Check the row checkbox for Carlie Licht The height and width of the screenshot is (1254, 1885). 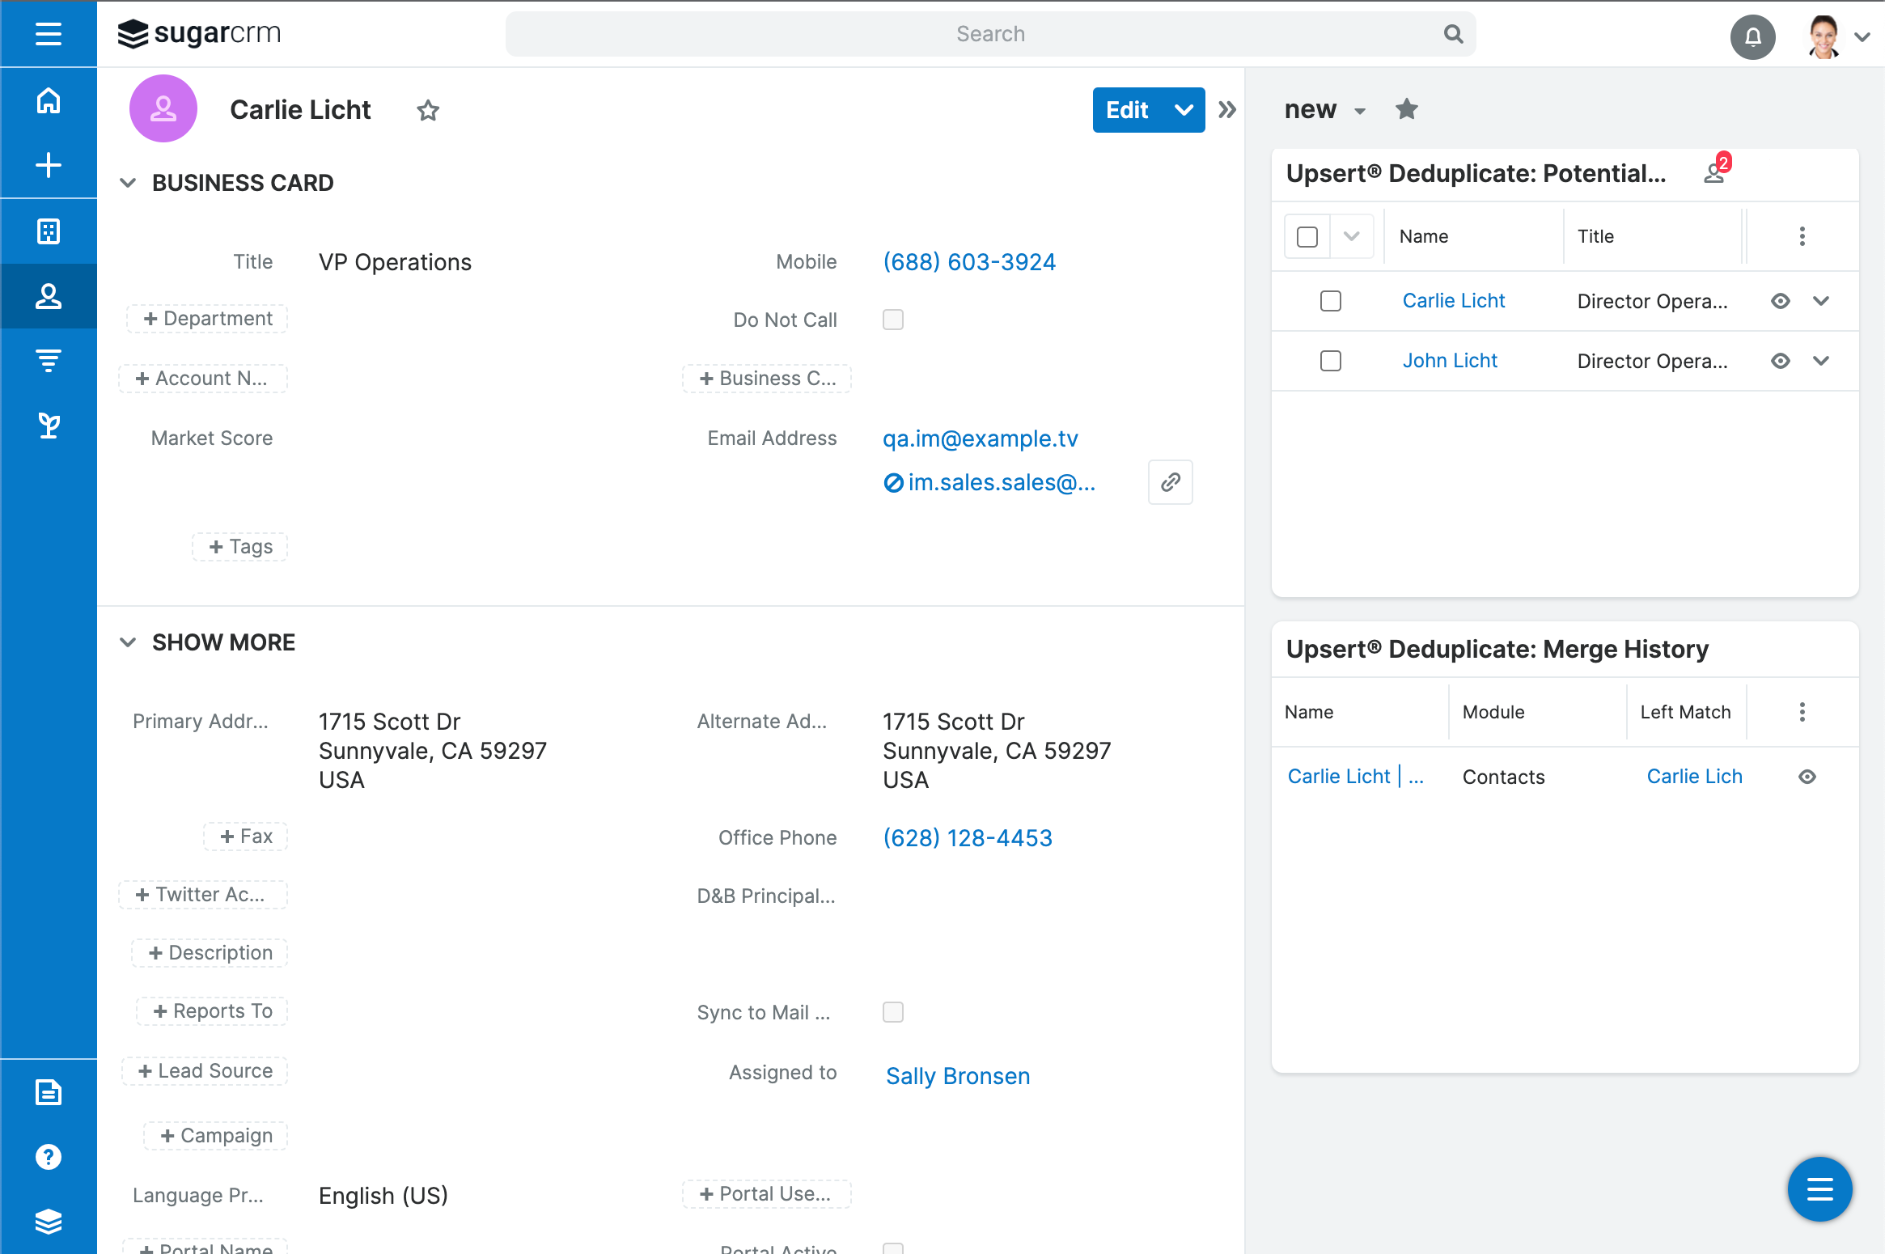[x=1331, y=300]
